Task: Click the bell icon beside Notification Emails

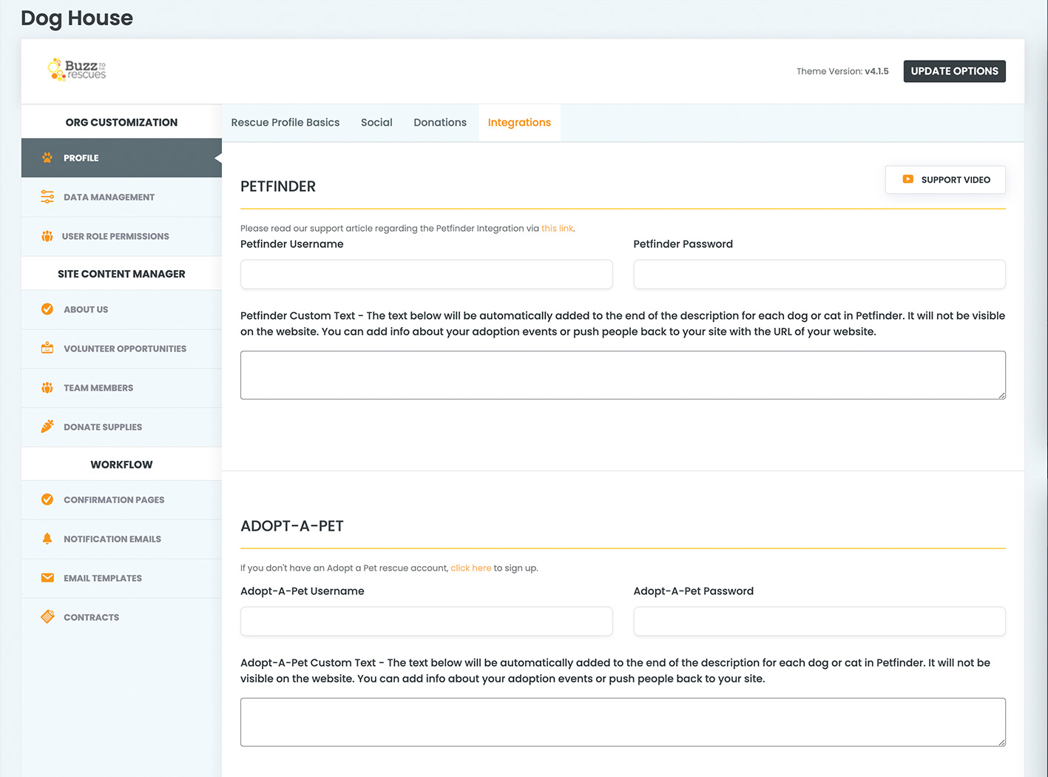Action: click(47, 539)
